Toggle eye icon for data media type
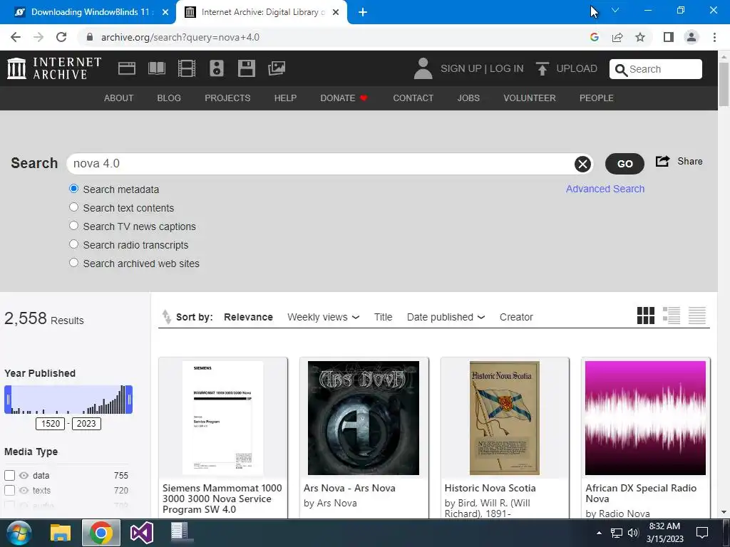Screen dimensions: 730x547 click(24, 475)
